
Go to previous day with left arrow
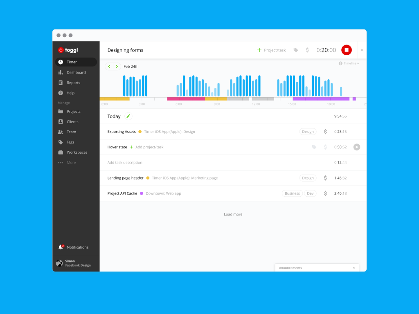tap(109, 66)
